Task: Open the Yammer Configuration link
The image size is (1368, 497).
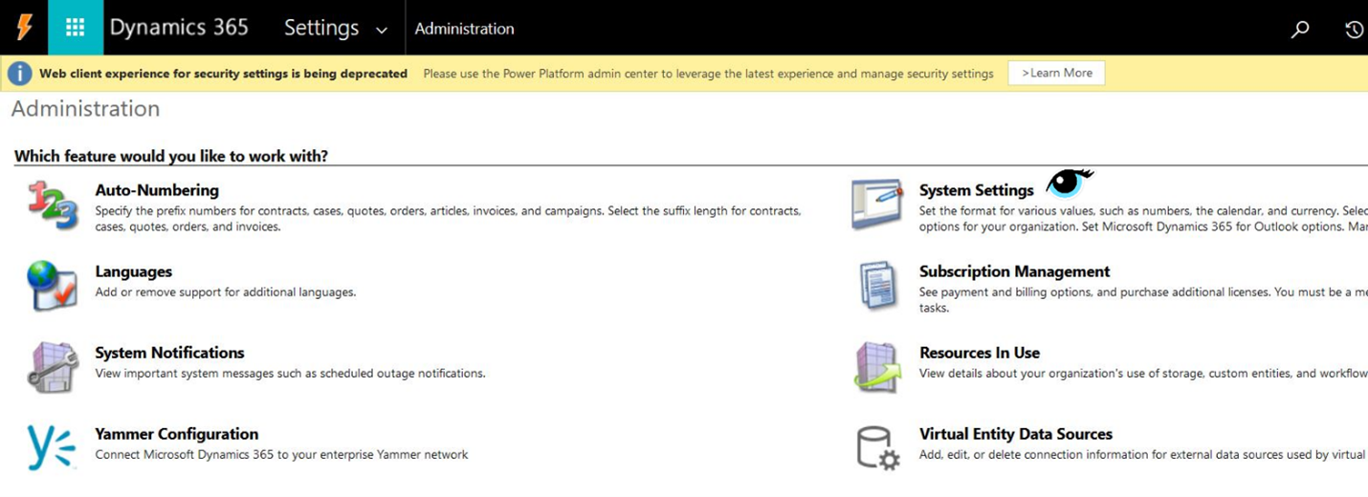Action: tap(177, 434)
